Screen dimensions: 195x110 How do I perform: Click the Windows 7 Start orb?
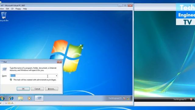point(2,98)
